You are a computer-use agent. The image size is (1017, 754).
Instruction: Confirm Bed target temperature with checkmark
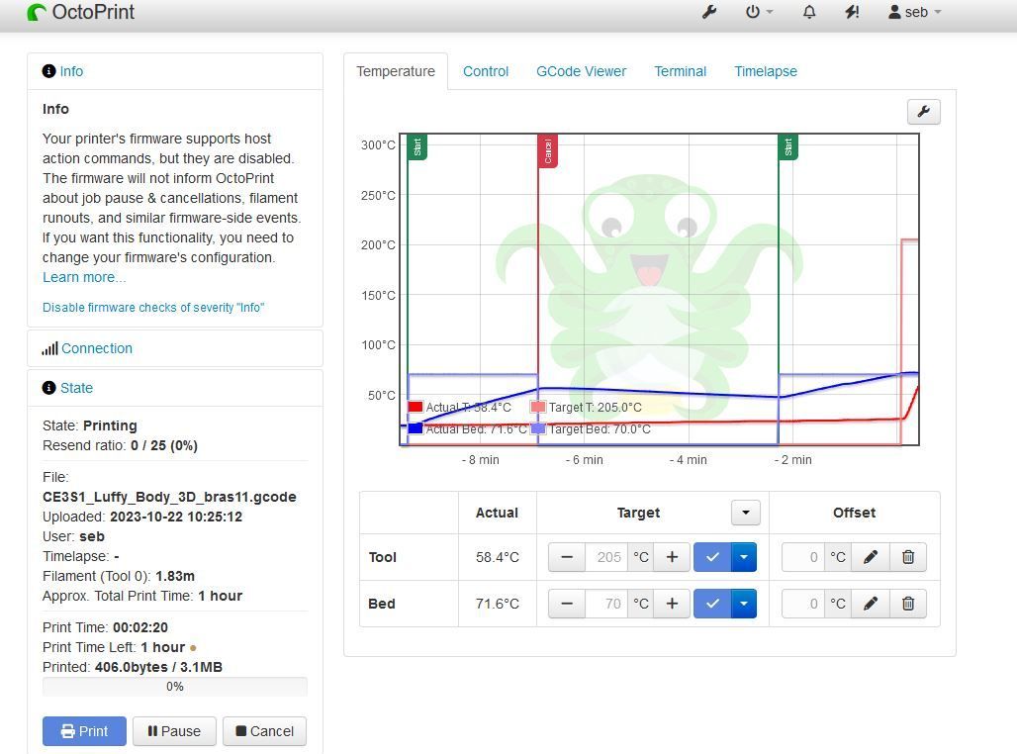pos(712,604)
